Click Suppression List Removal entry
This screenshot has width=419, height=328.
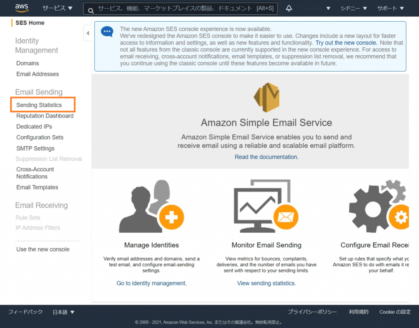tap(49, 159)
